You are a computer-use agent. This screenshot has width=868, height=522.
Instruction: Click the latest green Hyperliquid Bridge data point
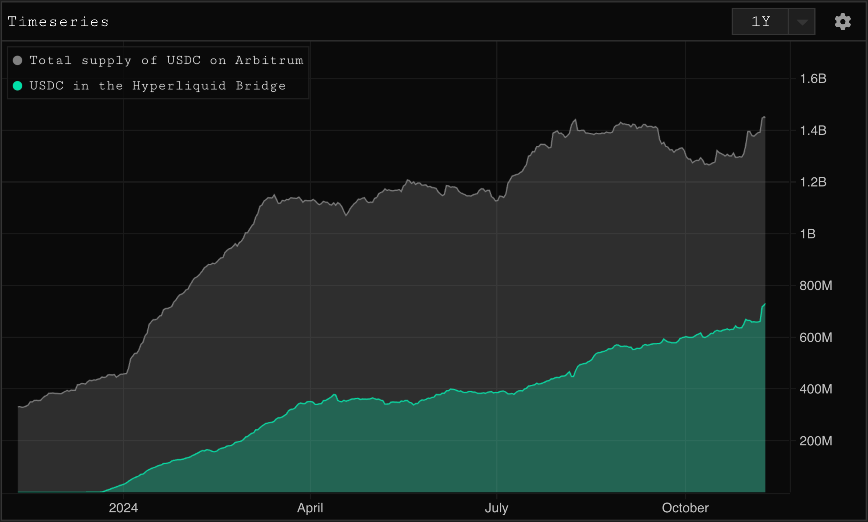pyautogui.click(x=765, y=304)
